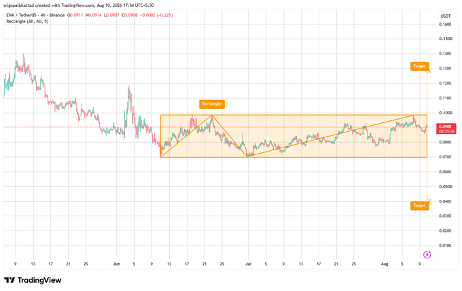Image resolution: width=462 pixels, height=291 pixels.
Task: Click the low value L0.0907
Action: [111, 15]
